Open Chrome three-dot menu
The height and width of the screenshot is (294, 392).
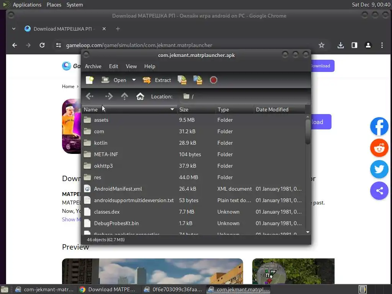[x=382, y=45]
